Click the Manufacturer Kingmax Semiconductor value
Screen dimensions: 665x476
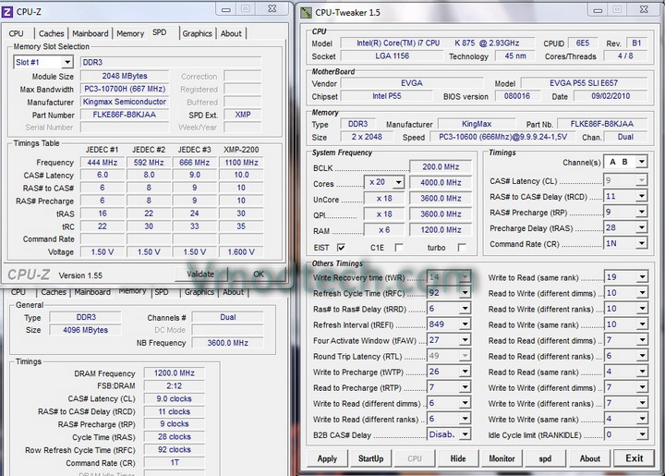(x=125, y=102)
